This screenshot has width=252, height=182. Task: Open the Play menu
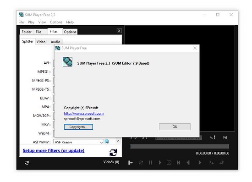(x=31, y=22)
